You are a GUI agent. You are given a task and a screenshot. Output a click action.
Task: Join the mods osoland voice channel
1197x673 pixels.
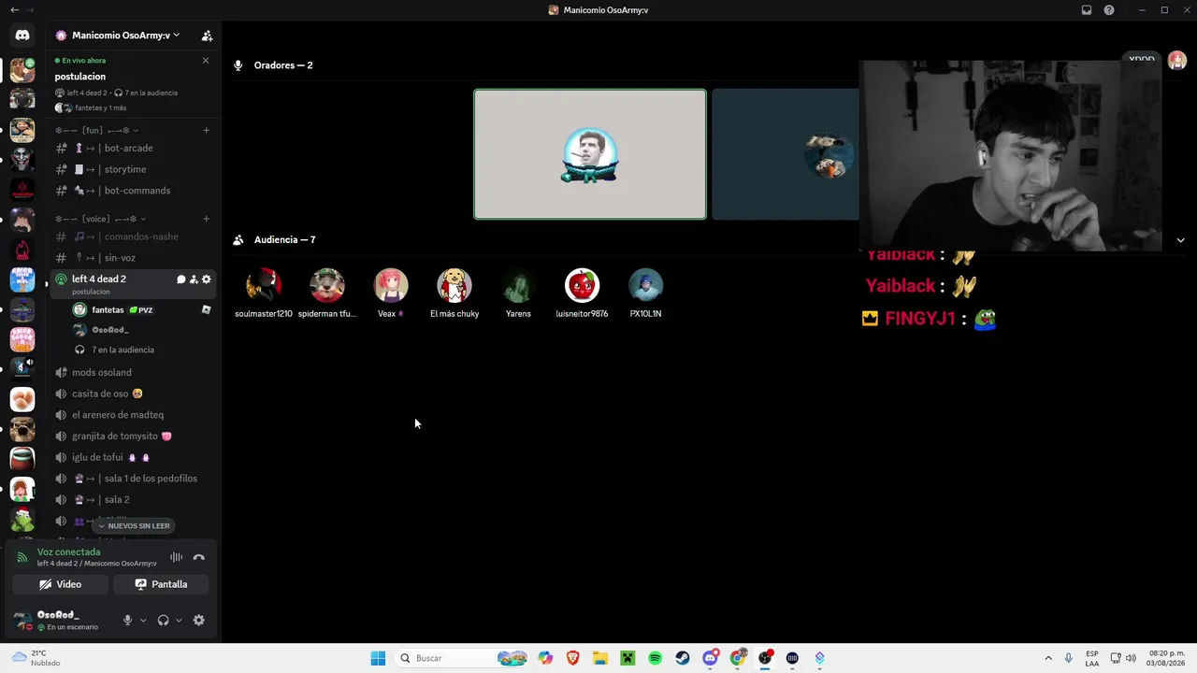[x=131, y=372]
